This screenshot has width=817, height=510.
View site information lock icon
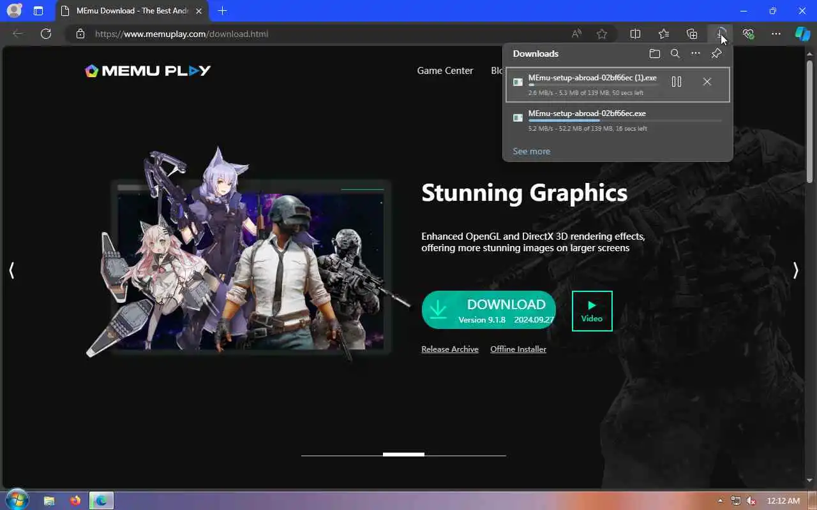coord(80,34)
